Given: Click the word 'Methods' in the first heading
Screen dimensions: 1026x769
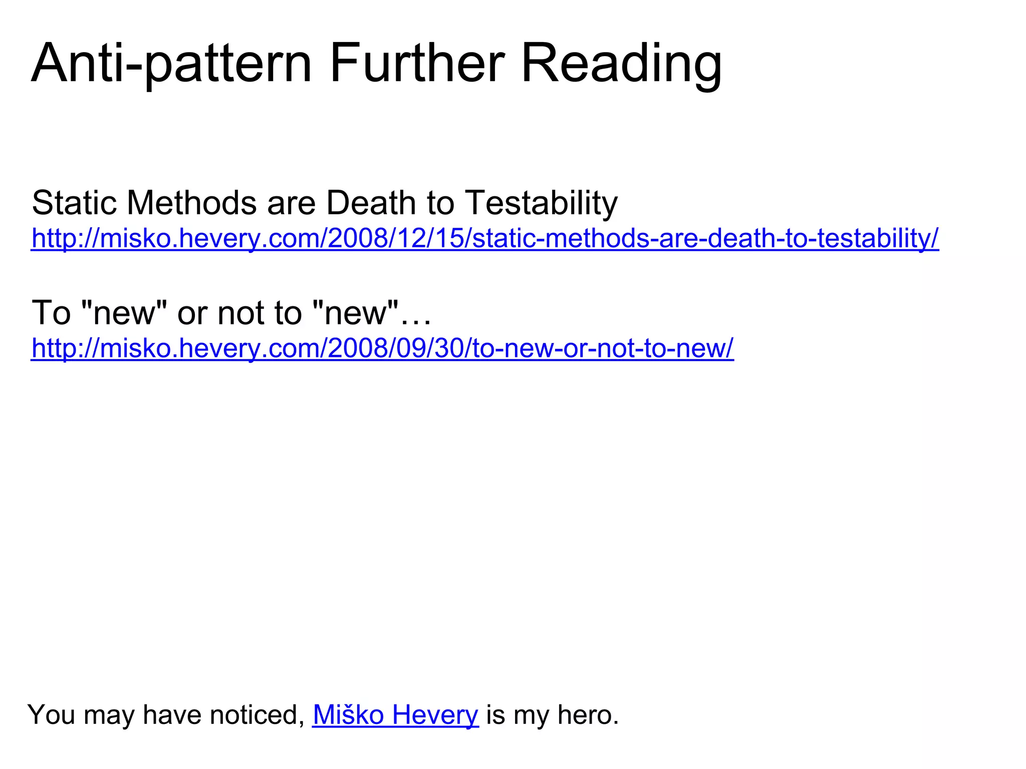Looking at the screenshot, I should 192,203.
